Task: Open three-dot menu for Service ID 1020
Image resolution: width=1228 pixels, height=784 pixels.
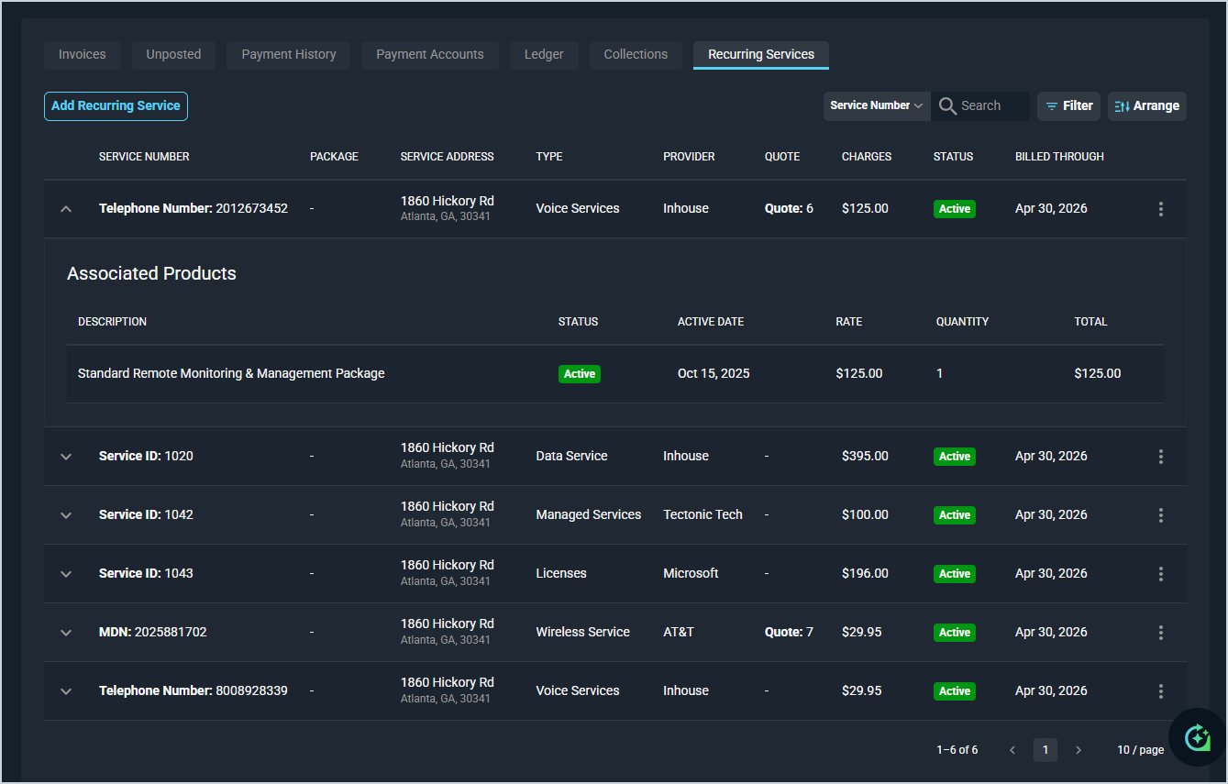Action: point(1160,457)
